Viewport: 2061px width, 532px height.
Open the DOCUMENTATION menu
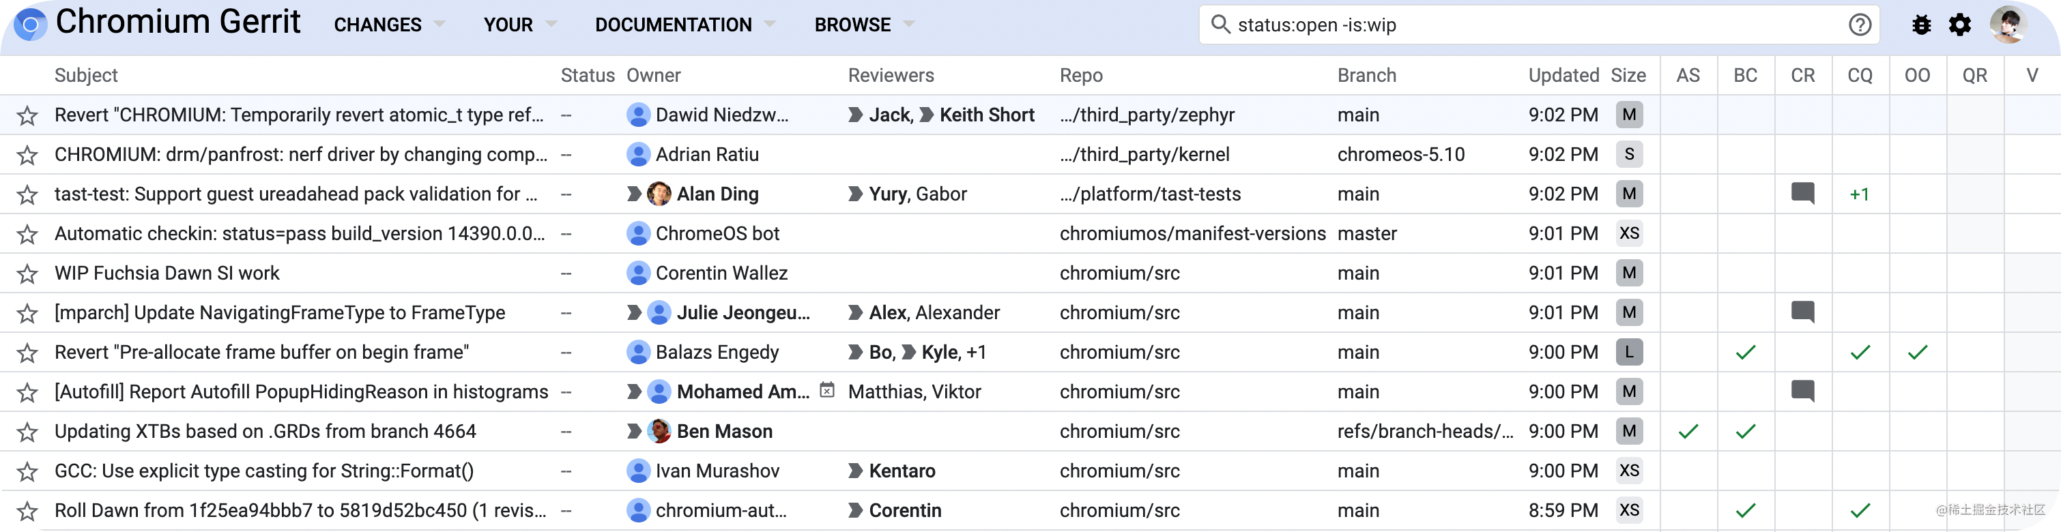674,25
